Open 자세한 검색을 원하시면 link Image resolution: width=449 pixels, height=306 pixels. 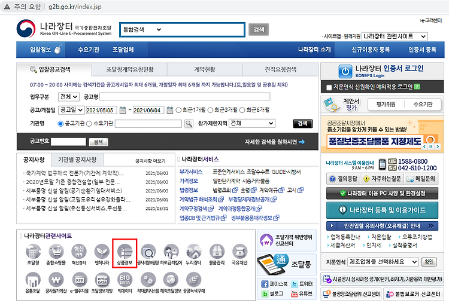pyautogui.click(x=275, y=142)
